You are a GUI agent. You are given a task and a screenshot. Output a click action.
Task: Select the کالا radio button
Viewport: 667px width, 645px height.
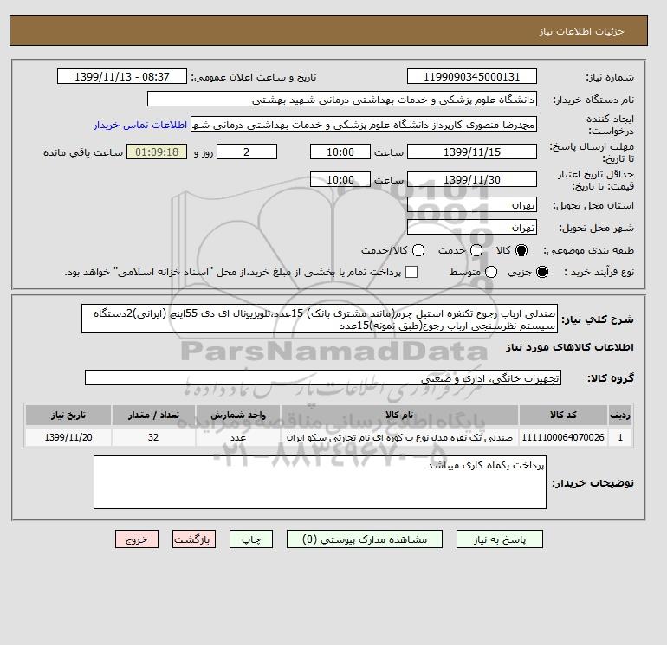[521, 250]
